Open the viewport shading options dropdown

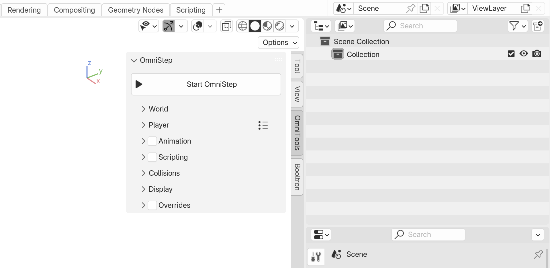point(292,26)
